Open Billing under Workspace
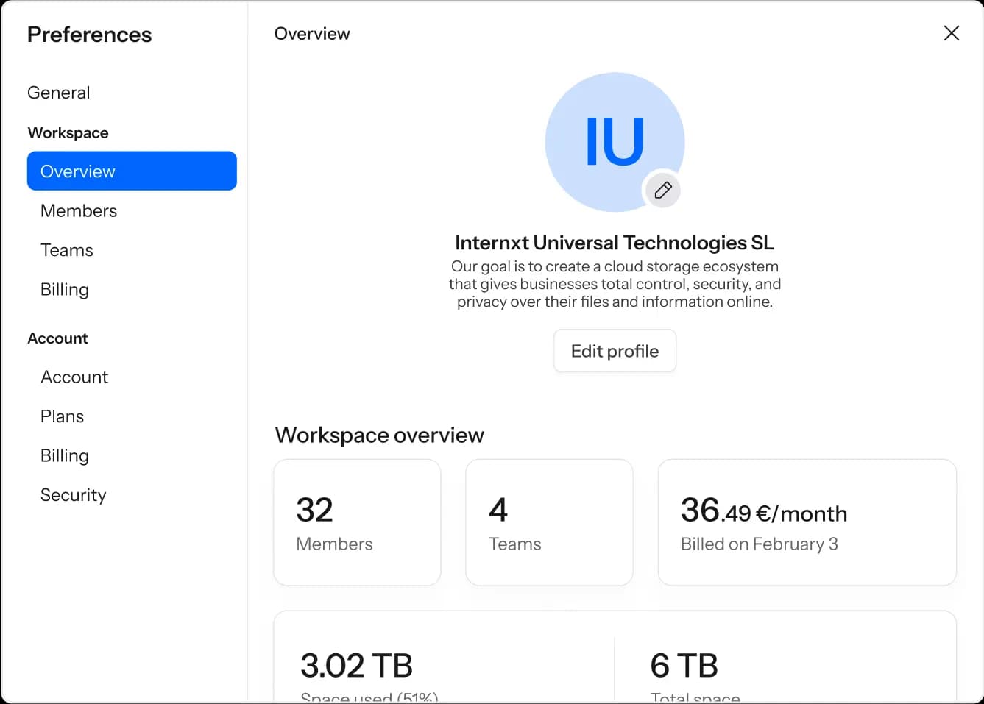 pos(65,289)
